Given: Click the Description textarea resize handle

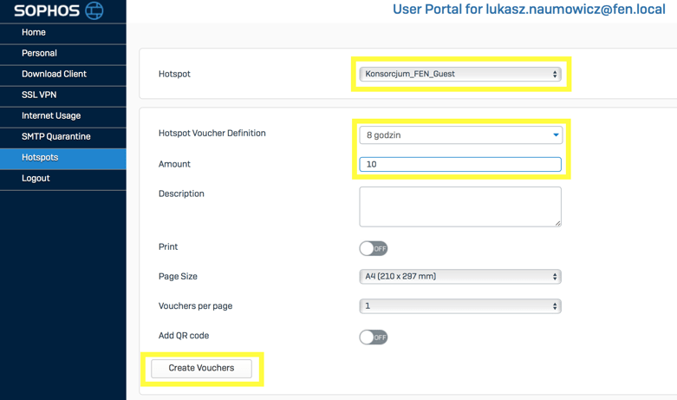Looking at the screenshot, I should (557, 223).
